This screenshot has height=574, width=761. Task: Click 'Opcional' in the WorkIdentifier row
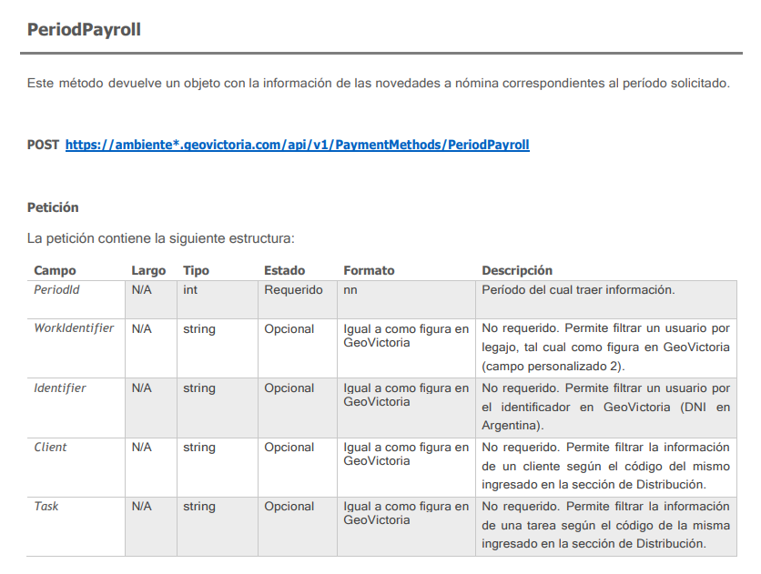289,328
